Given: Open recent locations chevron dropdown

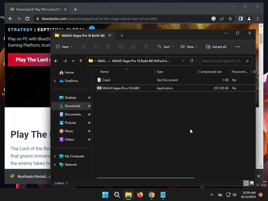Looking at the screenshot, I should click(x=73, y=61).
